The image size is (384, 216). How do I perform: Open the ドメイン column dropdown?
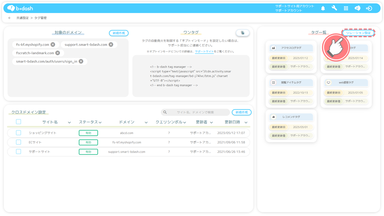tap(146, 122)
